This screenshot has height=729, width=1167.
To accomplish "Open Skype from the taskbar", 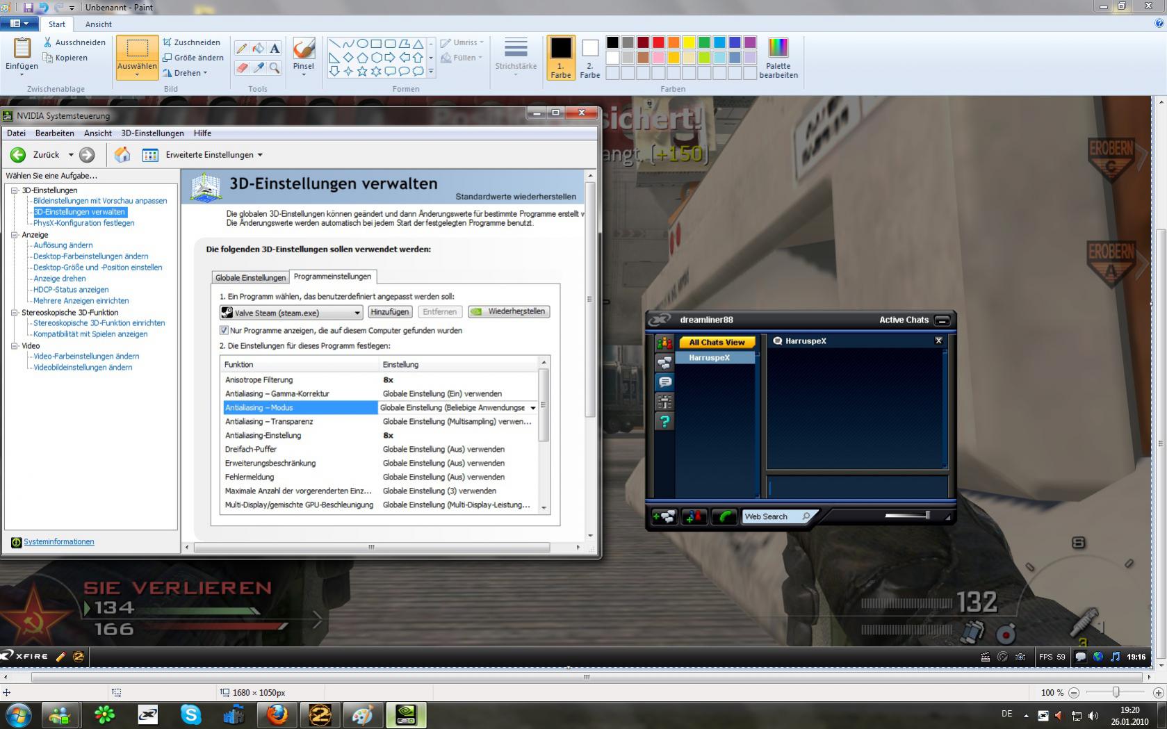I will click(x=191, y=714).
